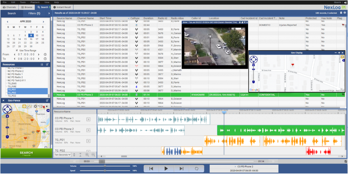Play the selected recording
348x174 pixels.
coord(166,169)
